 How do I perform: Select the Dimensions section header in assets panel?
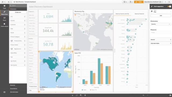(18, 9)
